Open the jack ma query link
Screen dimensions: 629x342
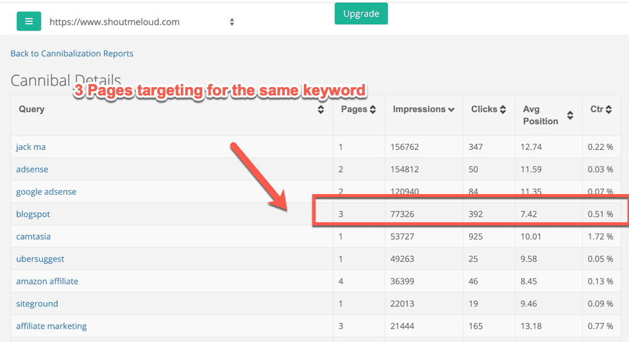tap(31, 147)
